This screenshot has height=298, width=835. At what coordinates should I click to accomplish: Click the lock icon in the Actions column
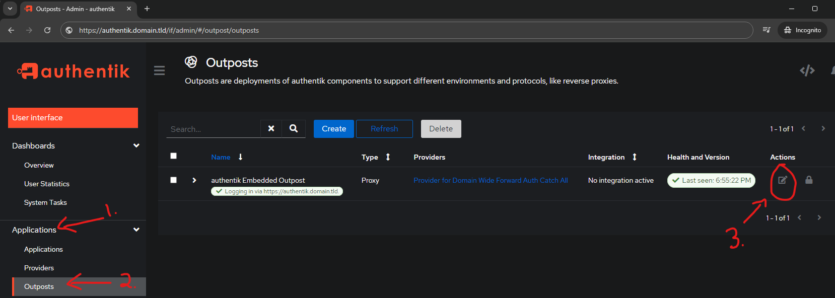809,180
